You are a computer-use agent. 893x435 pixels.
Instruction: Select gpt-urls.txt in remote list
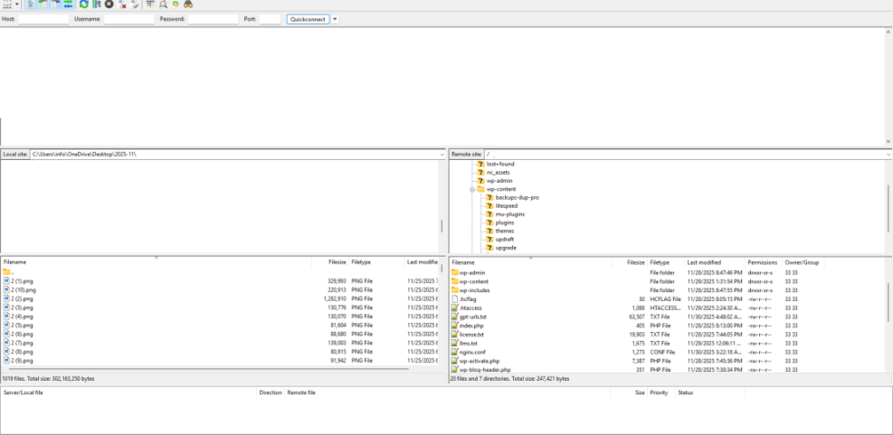pyautogui.click(x=472, y=317)
